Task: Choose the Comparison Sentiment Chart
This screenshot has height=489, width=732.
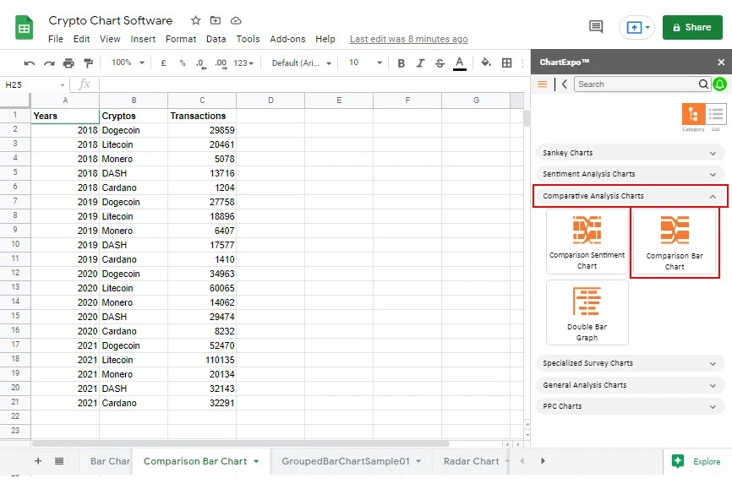Action: [587, 242]
